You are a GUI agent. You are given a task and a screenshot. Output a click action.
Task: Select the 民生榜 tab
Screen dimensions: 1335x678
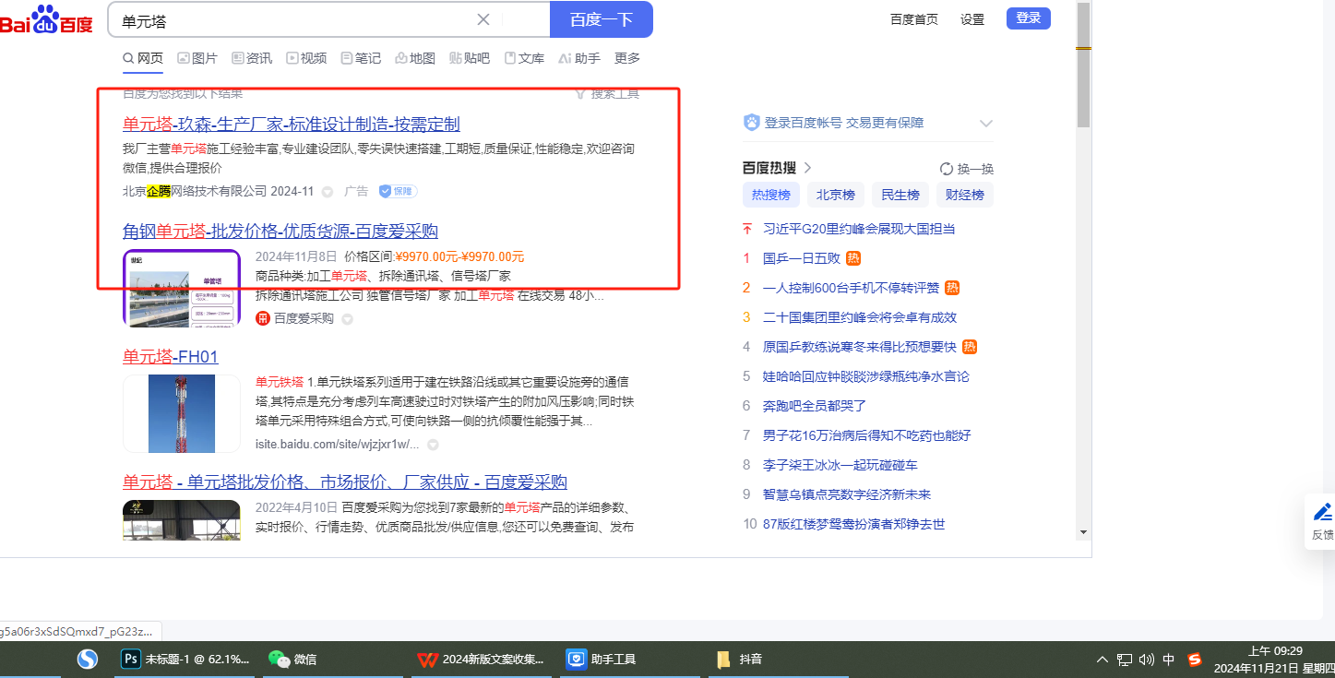coord(900,195)
